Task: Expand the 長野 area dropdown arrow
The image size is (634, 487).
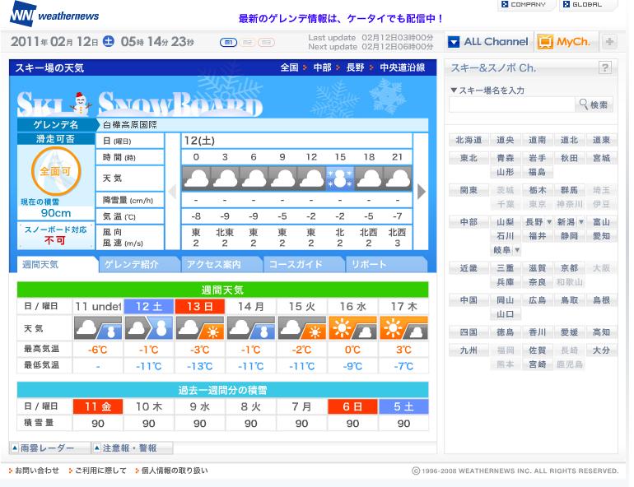Action: [x=549, y=221]
